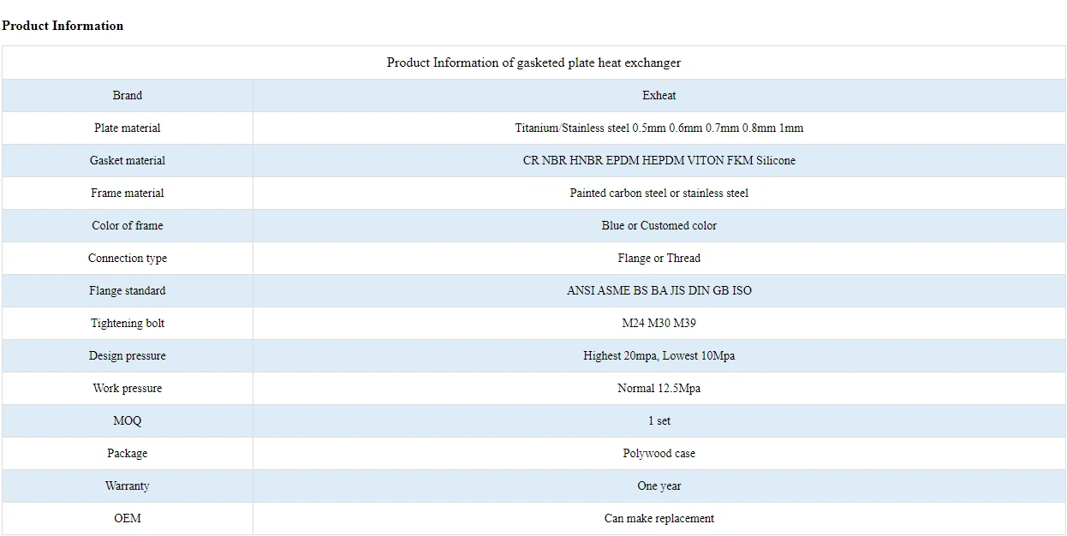This screenshot has height=536, width=1067.
Task: Click the Product Information heading
Action: (63, 26)
